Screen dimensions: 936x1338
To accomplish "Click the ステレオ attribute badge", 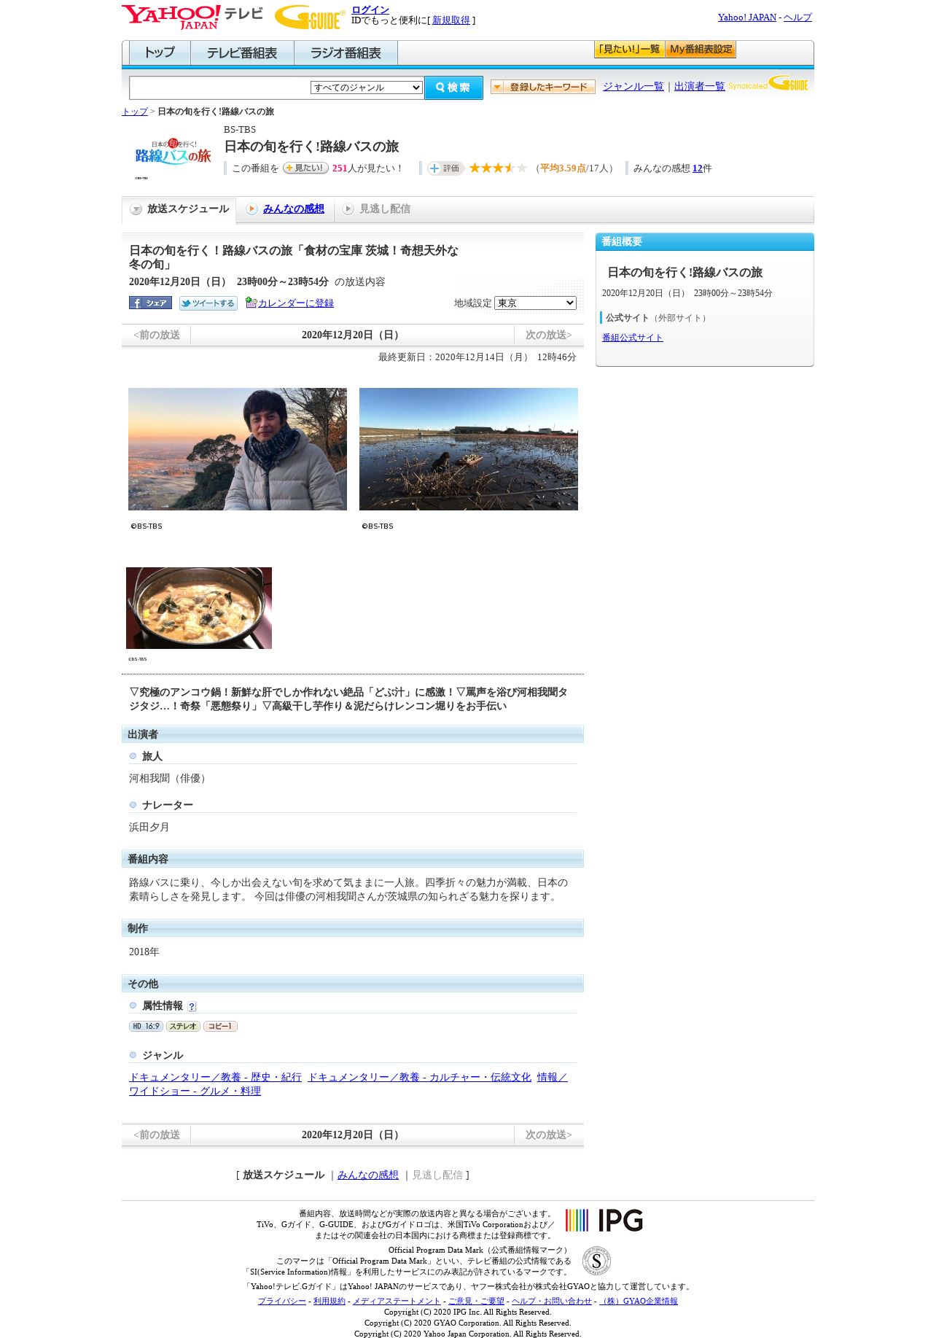I will (x=183, y=1026).
